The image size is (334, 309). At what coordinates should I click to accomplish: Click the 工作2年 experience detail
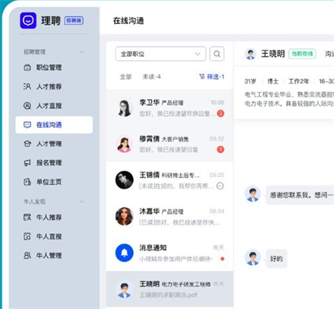tap(299, 81)
